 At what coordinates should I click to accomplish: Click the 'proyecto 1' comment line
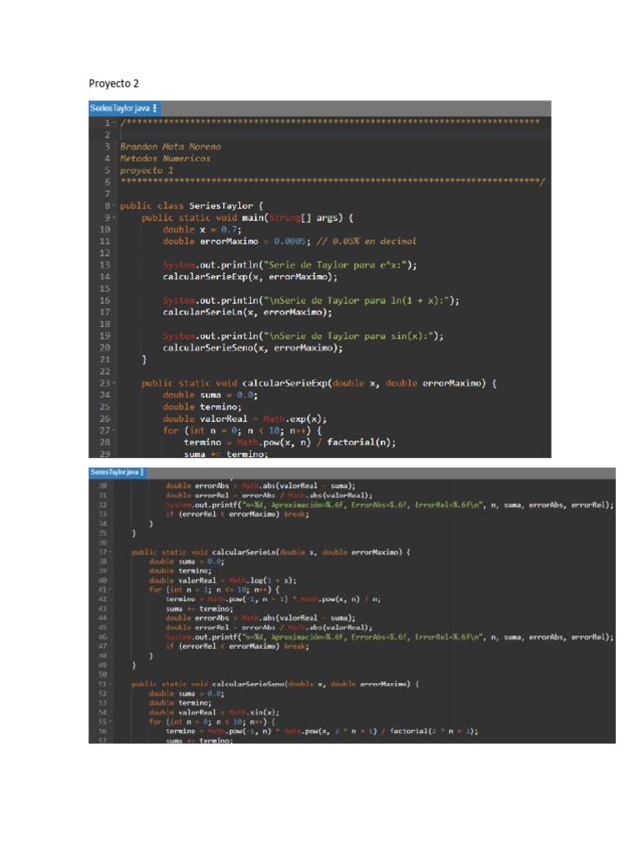coord(147,170)
